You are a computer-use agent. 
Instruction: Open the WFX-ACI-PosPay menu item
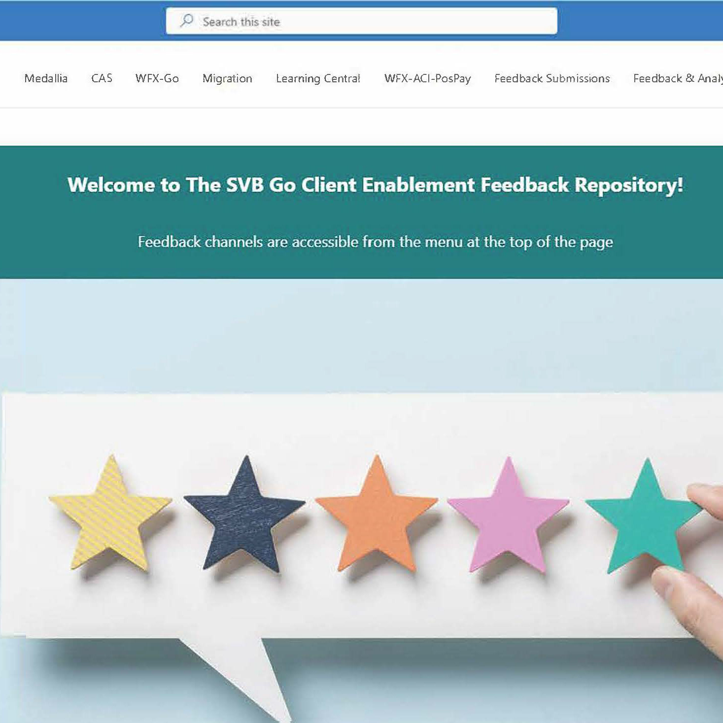(427, 78)
